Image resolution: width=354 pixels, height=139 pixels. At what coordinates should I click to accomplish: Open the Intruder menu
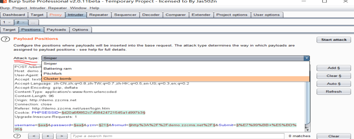[x=37, y=8]
